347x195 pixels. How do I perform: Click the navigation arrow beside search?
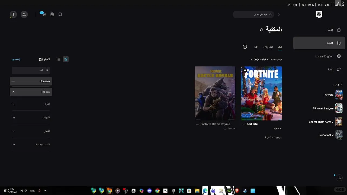(x=279, y=14)
